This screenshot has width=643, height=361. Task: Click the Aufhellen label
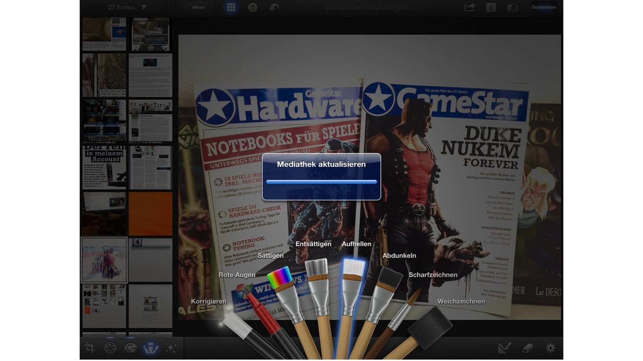click(356, 244)
